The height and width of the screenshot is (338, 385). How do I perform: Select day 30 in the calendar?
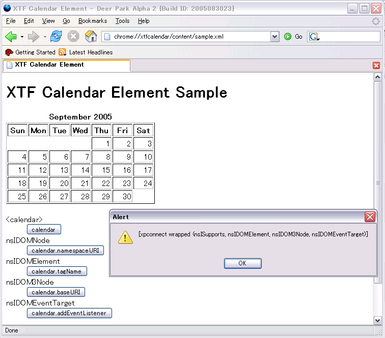coord(122,196)
